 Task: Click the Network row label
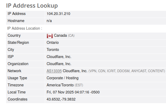point(14,71)
